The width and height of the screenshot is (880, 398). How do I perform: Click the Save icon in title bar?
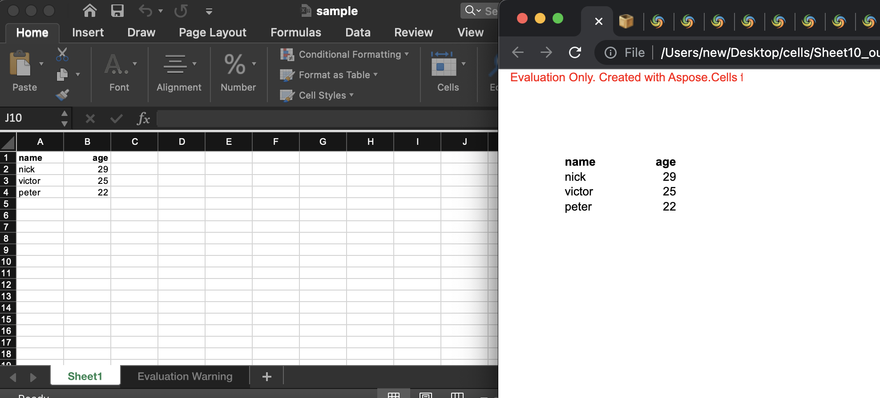pos(117,11)
